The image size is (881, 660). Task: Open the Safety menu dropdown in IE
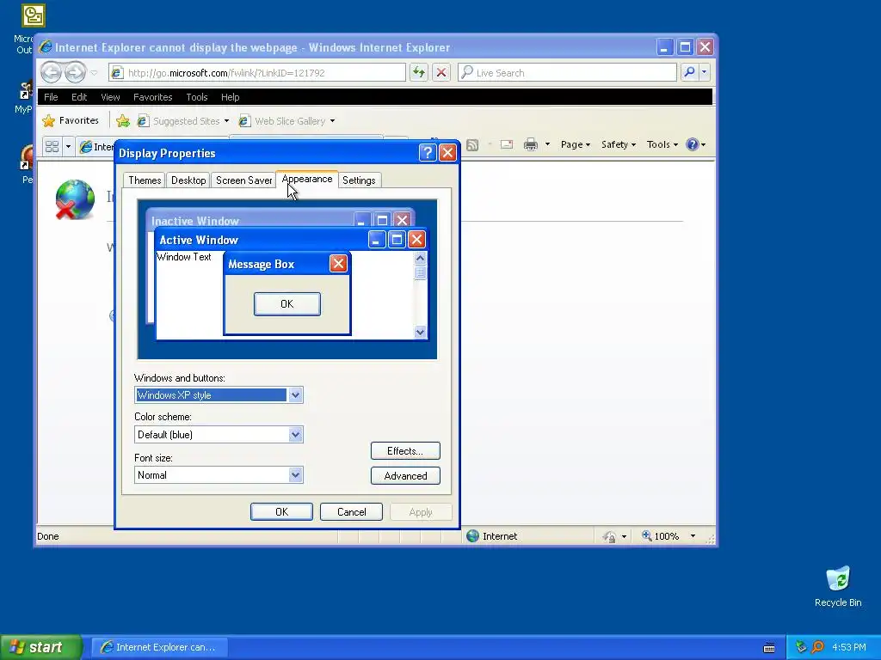click(x=618, y=144)
